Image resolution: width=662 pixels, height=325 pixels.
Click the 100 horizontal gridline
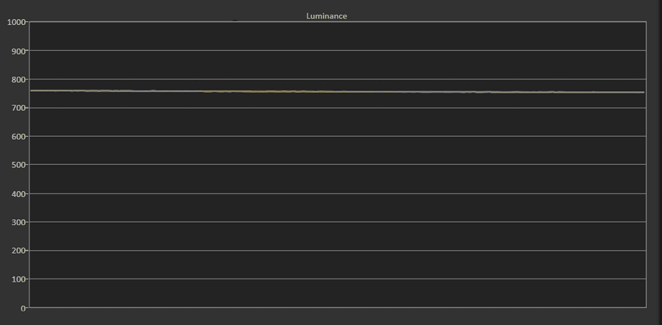338,279
